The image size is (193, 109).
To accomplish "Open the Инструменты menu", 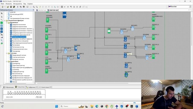I will tap(17, 4).
